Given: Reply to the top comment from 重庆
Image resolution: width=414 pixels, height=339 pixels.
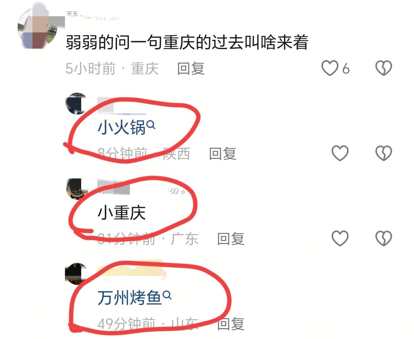Looking at the screenshot, I should [191, 69].
